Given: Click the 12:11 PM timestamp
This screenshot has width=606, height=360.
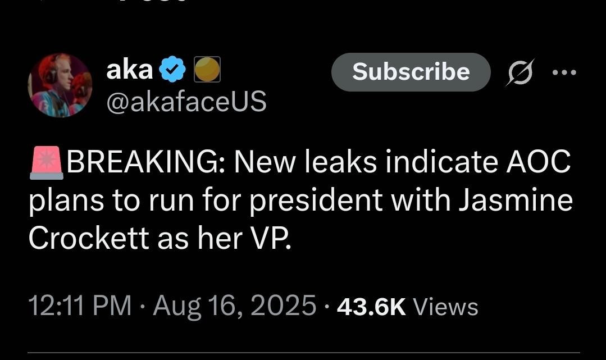Looking at the screenshot, I should click(x=80, y=307).
